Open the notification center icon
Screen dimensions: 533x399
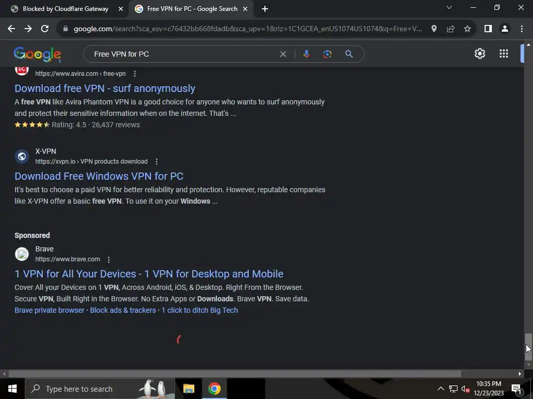[x=517, y=389]
